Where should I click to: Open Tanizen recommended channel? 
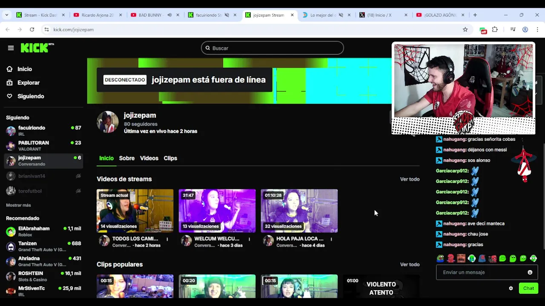pyautogui.click(x=43, y=246)
